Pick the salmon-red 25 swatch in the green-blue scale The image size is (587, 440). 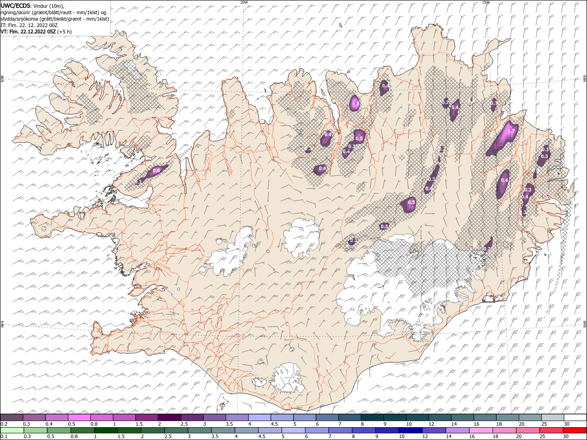coord(550,430)
